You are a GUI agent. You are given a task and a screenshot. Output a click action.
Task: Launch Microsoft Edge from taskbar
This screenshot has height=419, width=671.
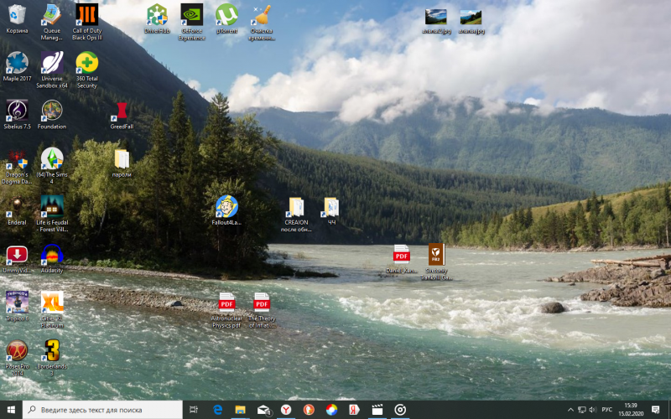point(218,410)
